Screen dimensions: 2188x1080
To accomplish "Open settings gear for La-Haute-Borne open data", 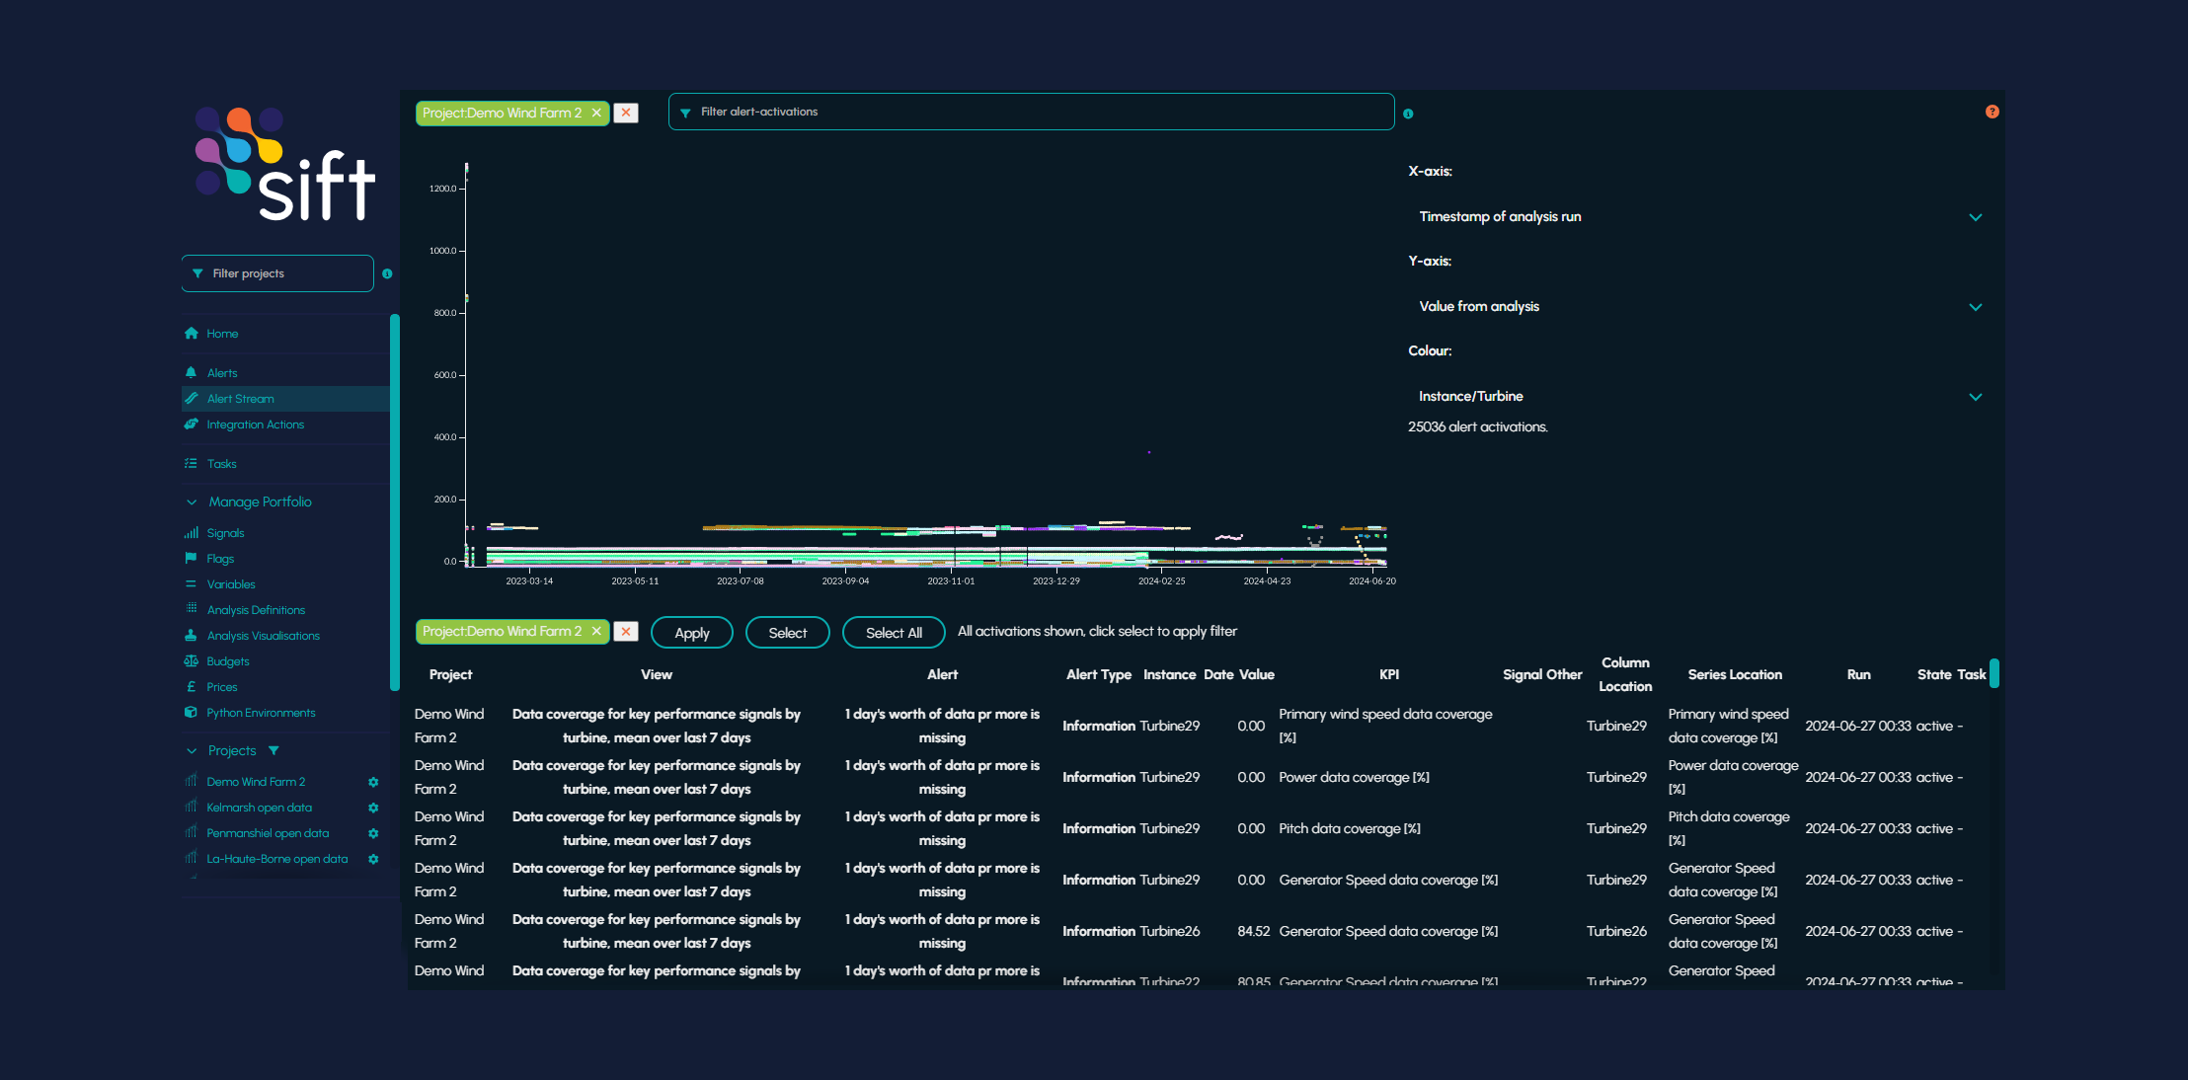I will [x=373, y=859].
